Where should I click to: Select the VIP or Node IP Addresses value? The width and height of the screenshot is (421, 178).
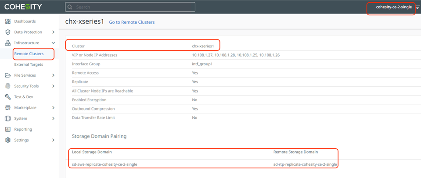[x=236, y=55]
